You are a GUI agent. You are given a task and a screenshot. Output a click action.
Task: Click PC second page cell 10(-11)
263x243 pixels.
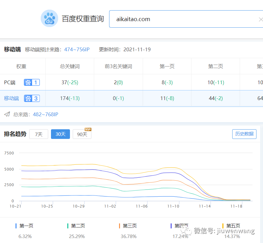216,82
